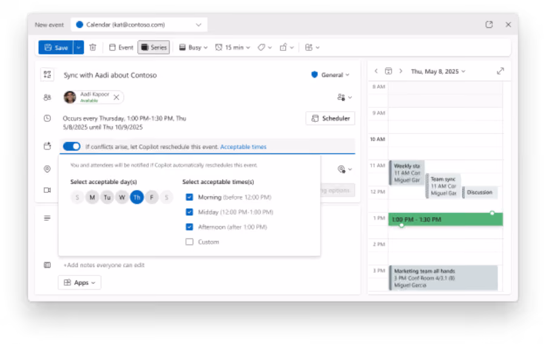Image resolution: width=546 pixels, height=344 pixels.
Task: Uncheck the Morning time checkbox
Action: click(190, 197)
